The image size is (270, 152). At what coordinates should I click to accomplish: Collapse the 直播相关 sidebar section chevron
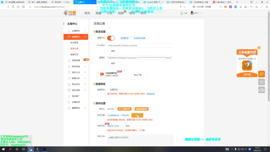pyautogui.click(x=85, y=37)
